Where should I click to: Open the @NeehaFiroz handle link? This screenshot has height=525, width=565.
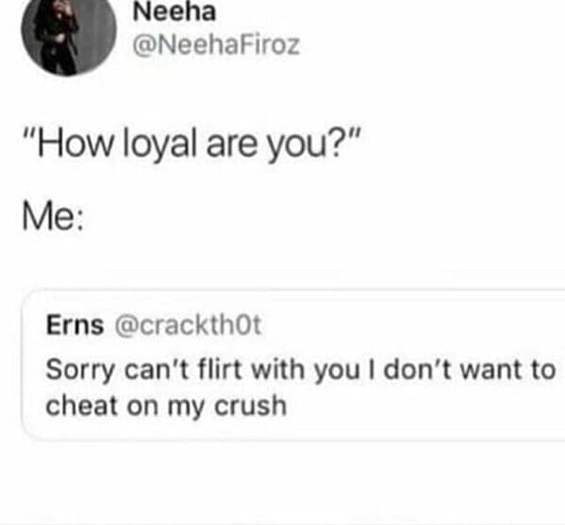[x=216, y=45]
